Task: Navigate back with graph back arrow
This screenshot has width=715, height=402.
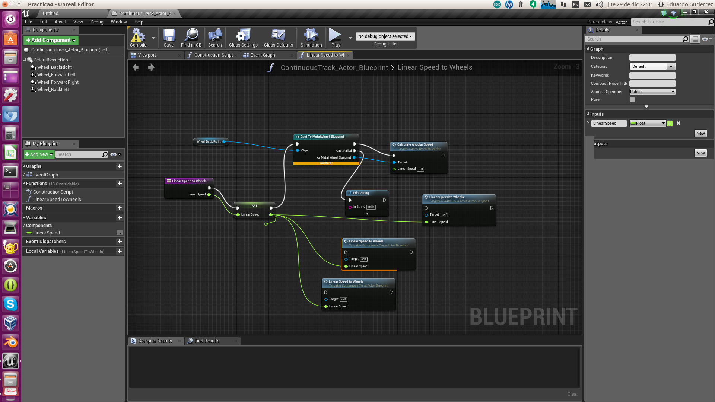Action: [136, 67]
